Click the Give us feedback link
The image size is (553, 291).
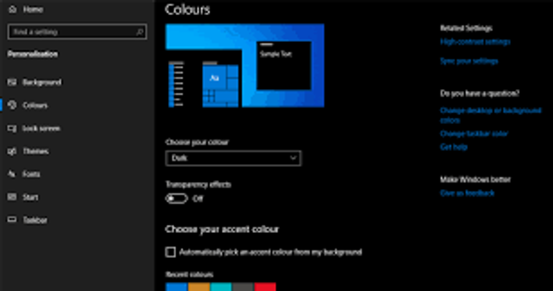tap(467, 193)
